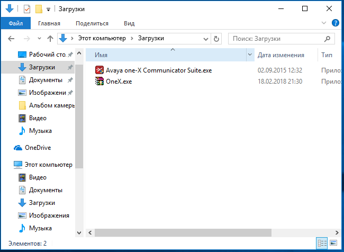The height and width of the screenshot is (252, 344).
Task: Switch to Large icons view
Action: click(x=333, y=243)
